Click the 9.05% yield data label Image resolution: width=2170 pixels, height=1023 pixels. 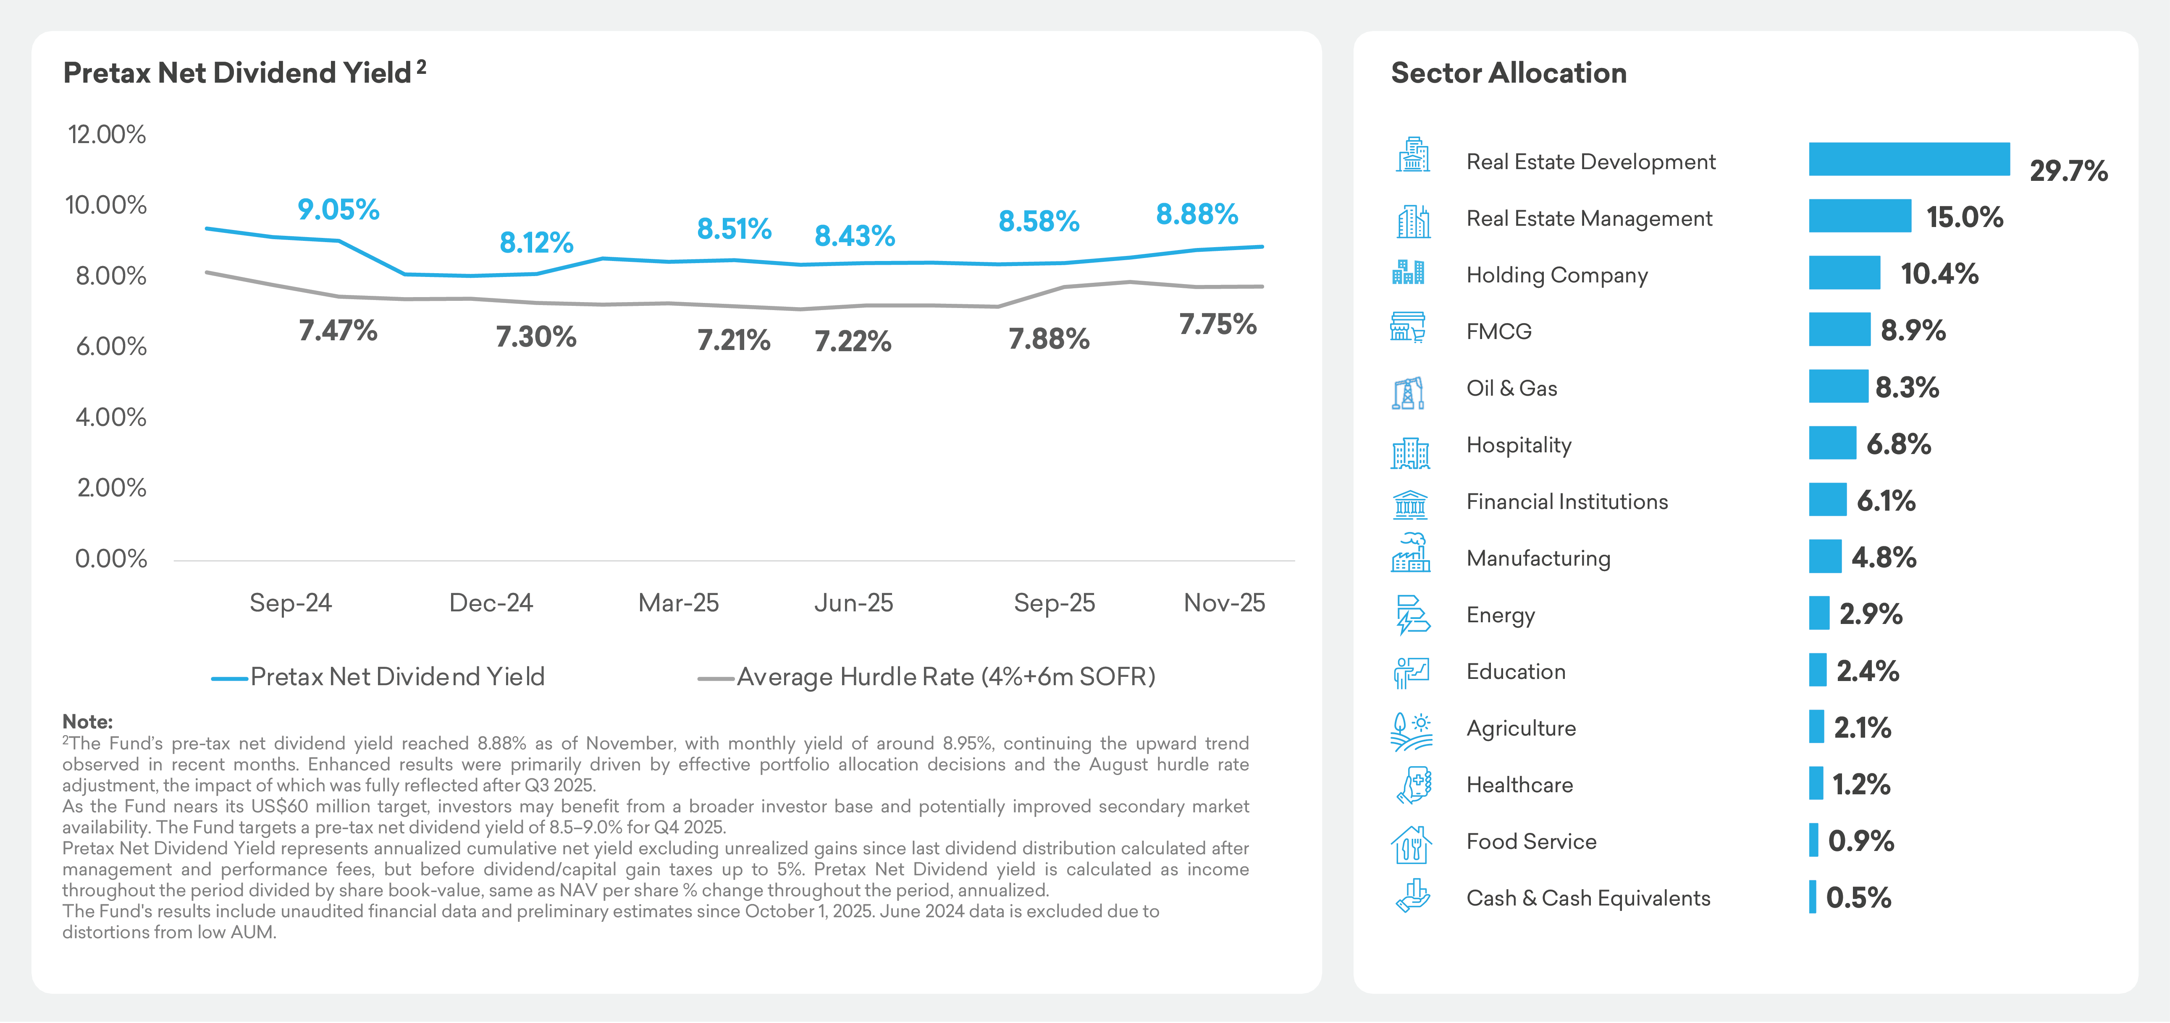tap(338, 210)
